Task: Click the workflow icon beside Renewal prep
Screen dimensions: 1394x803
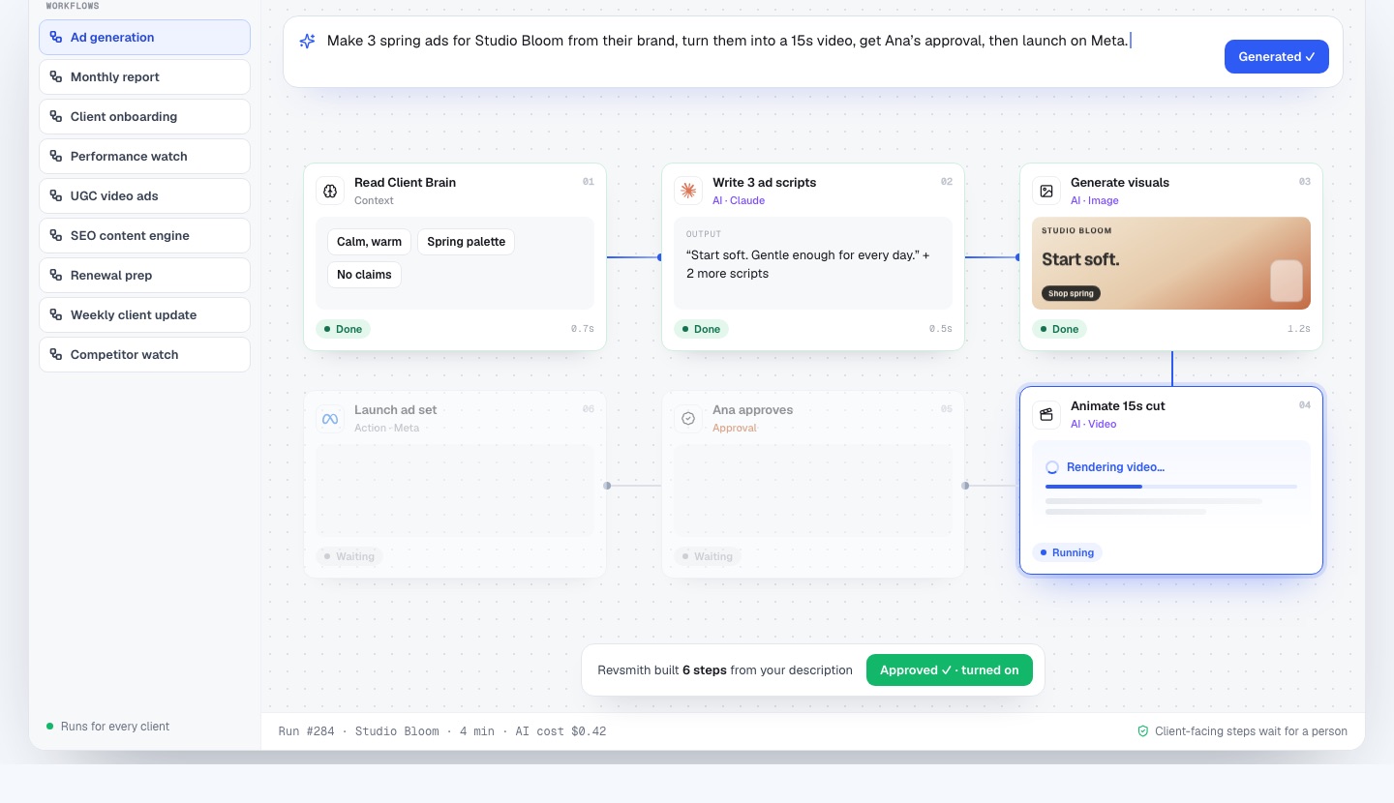Action: (x=56, y=275)
